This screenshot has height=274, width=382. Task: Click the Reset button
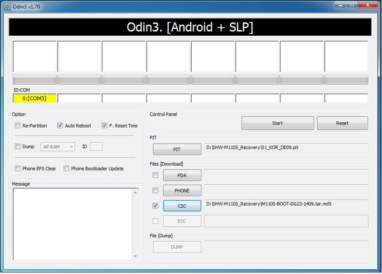(x=342, y=123)
